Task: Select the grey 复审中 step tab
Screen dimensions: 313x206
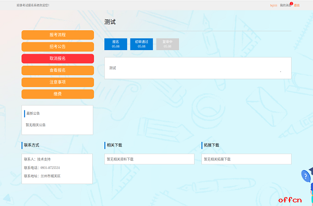Action: click(167, 44)
